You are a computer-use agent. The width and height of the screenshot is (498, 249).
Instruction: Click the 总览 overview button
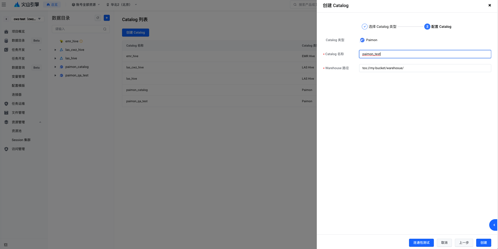[52, 5]
